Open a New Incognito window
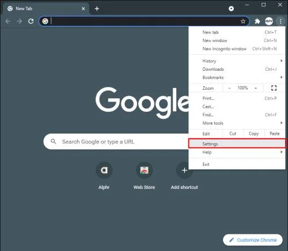 [237, 49]
